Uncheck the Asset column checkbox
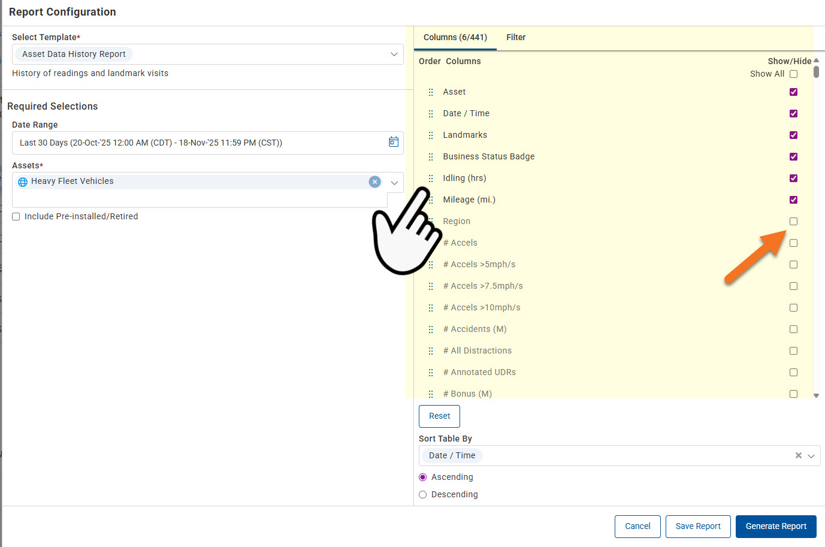This screenshot has height=547, width=825. click(793, 92)
